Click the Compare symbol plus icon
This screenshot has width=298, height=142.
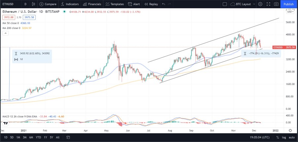[41, 4]
